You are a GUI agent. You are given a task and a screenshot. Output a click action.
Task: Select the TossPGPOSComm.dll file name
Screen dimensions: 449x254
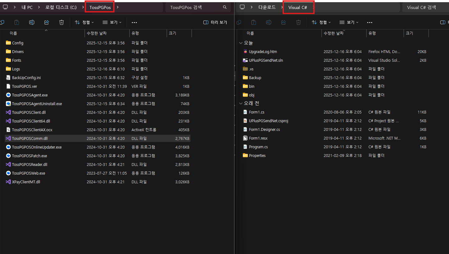pos(30,138)
